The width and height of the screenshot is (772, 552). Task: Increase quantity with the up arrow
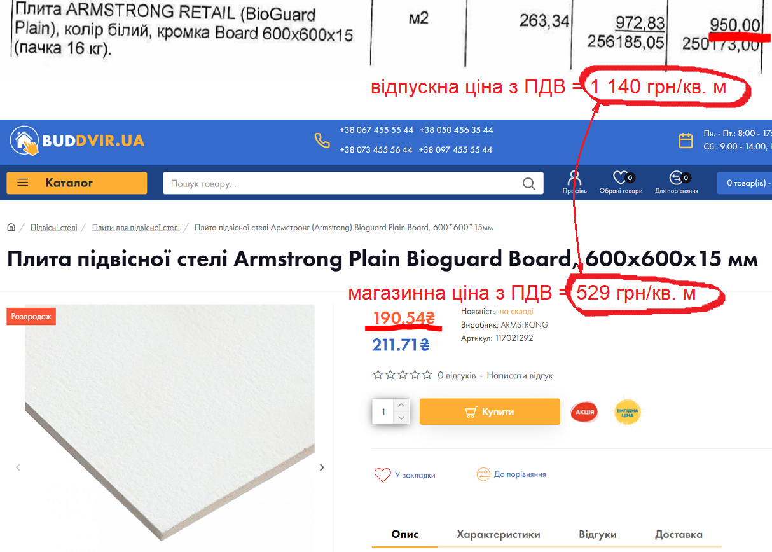[401, 405]
